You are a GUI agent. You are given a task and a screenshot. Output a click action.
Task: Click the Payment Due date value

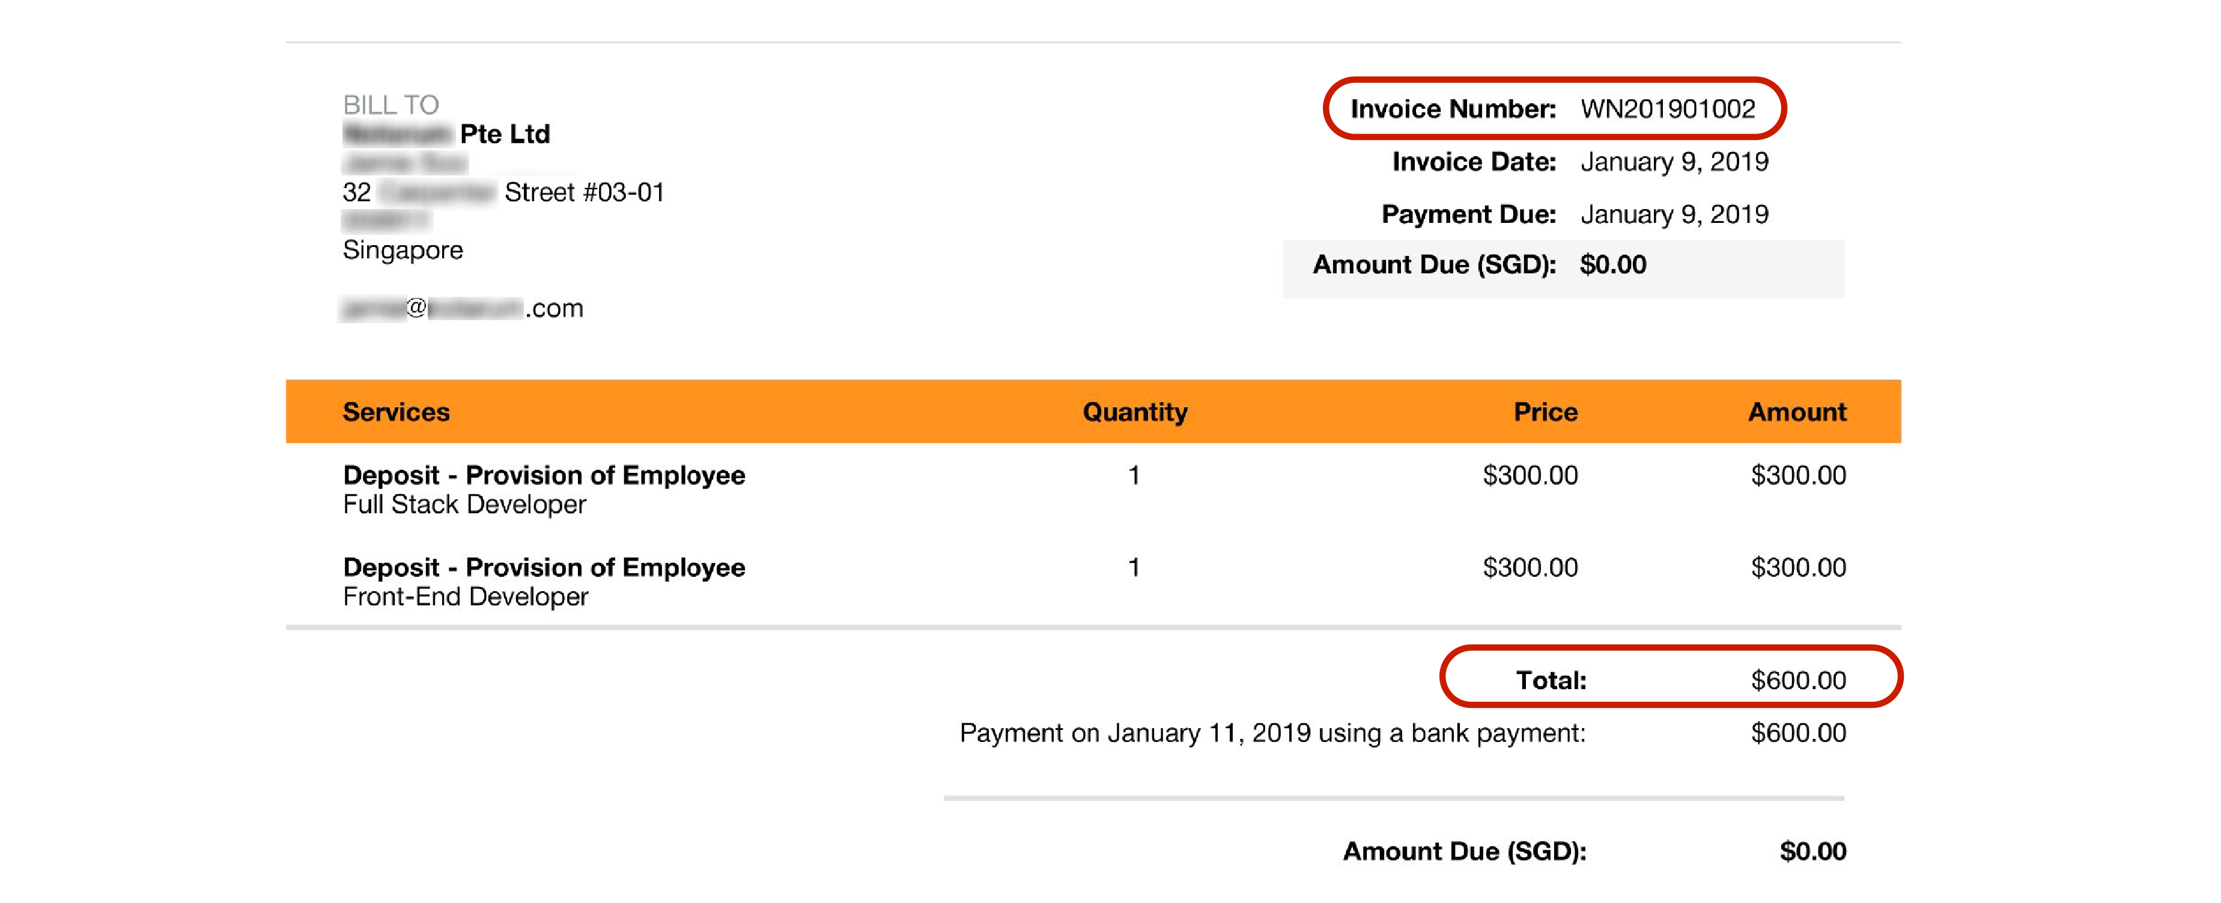point(1674,214)
